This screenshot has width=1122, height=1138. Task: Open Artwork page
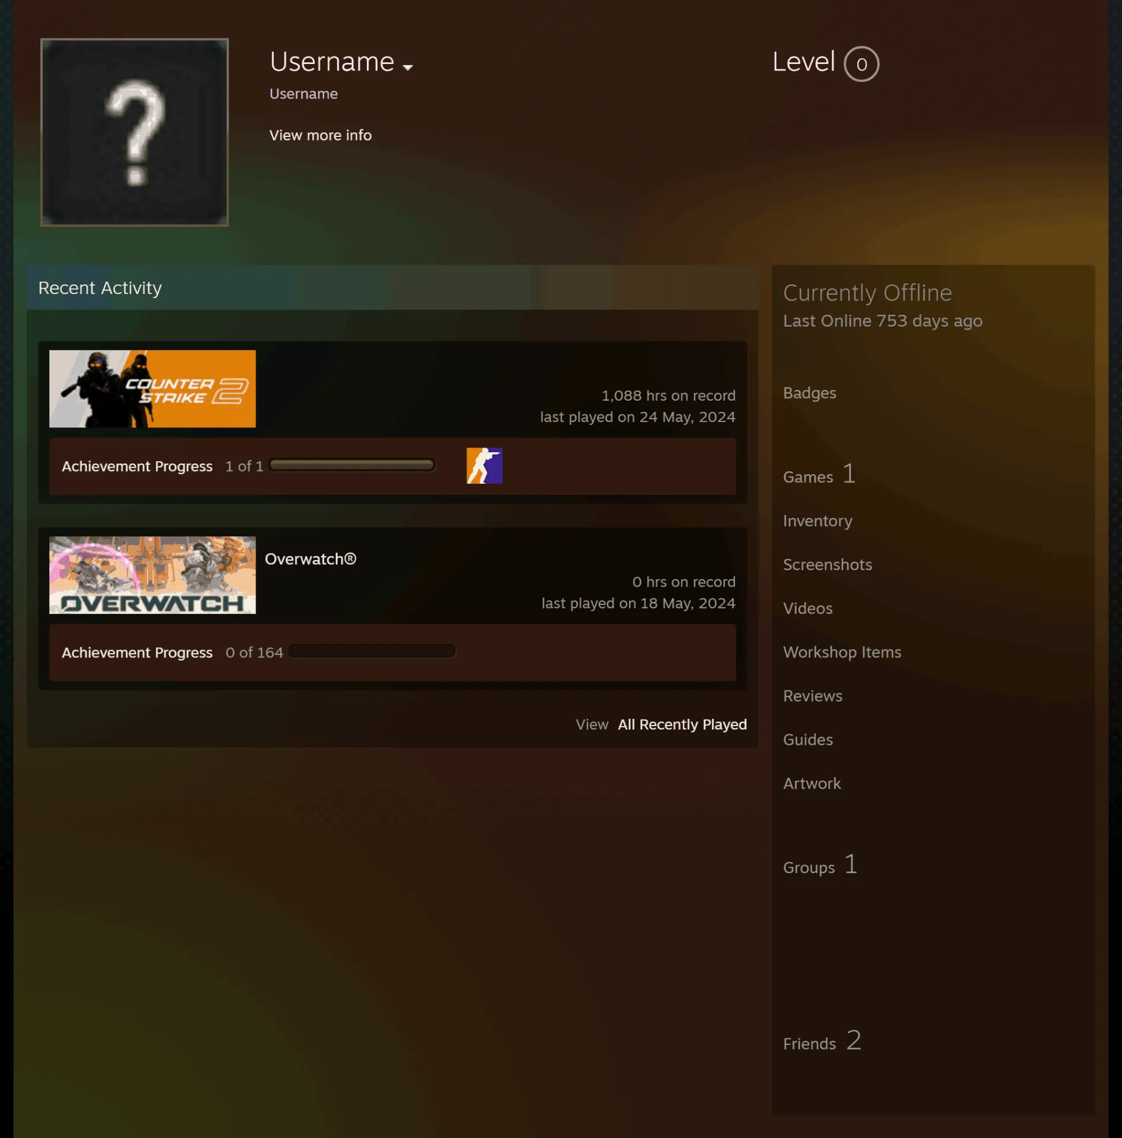click(x=811, y=784)
